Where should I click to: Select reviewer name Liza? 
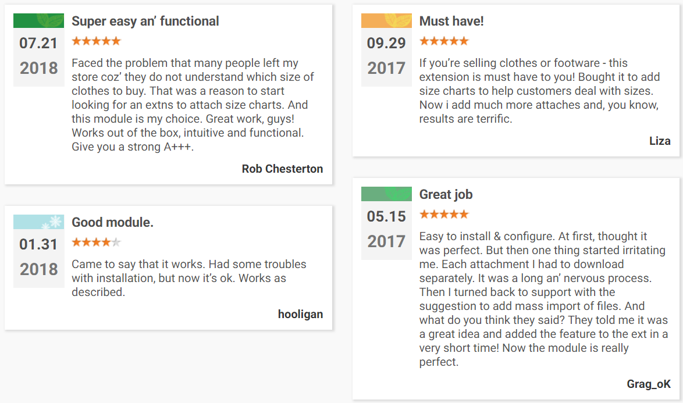[660, 141]
